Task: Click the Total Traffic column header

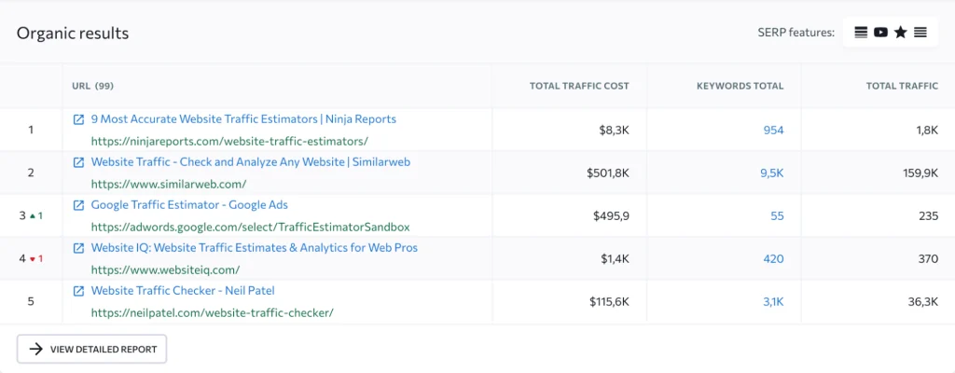Action: click(x=902, y=86)
